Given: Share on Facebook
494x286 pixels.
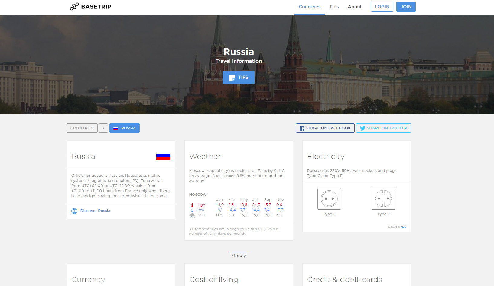Looking at the screenshot, I should (325, 128).
